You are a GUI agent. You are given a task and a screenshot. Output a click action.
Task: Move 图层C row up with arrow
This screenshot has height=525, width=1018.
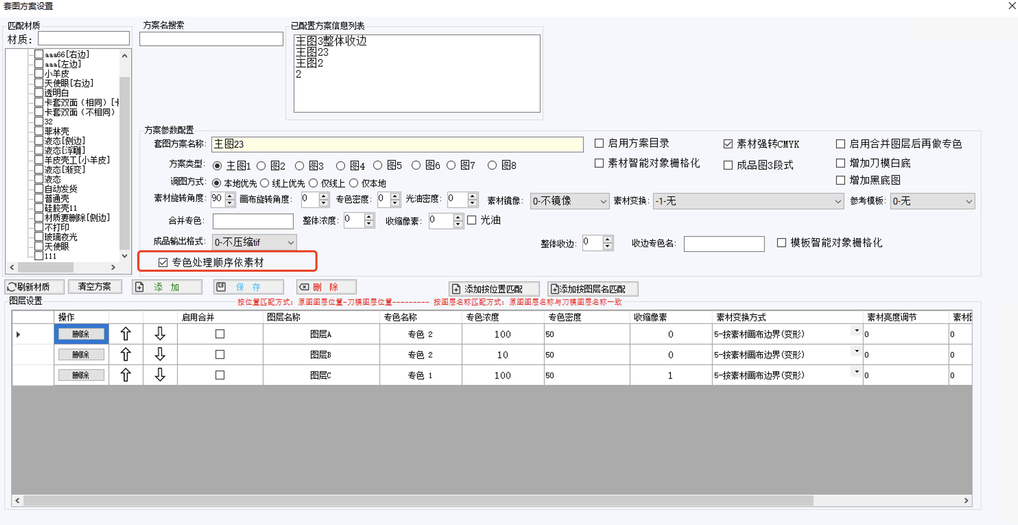point(125,375)
